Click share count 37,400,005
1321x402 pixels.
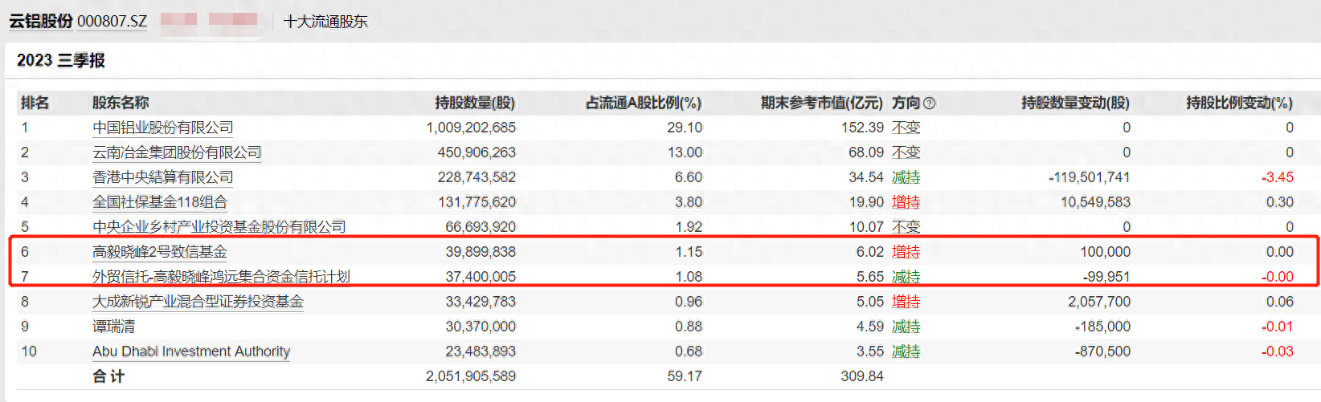(x=481, y=277)
